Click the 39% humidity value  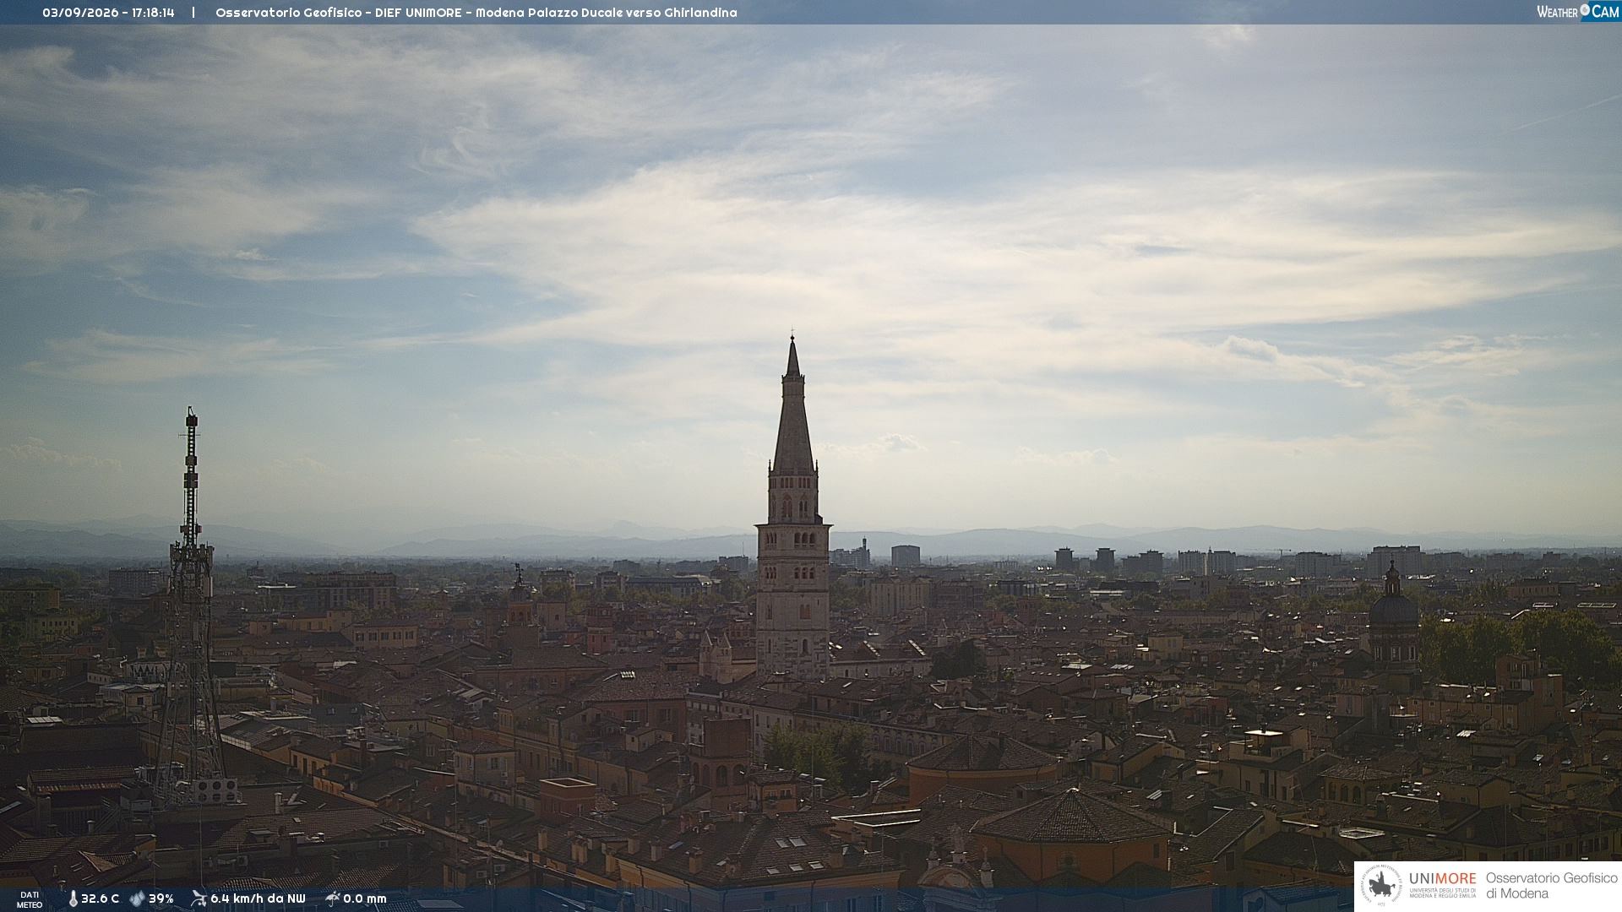pos(161,899)
